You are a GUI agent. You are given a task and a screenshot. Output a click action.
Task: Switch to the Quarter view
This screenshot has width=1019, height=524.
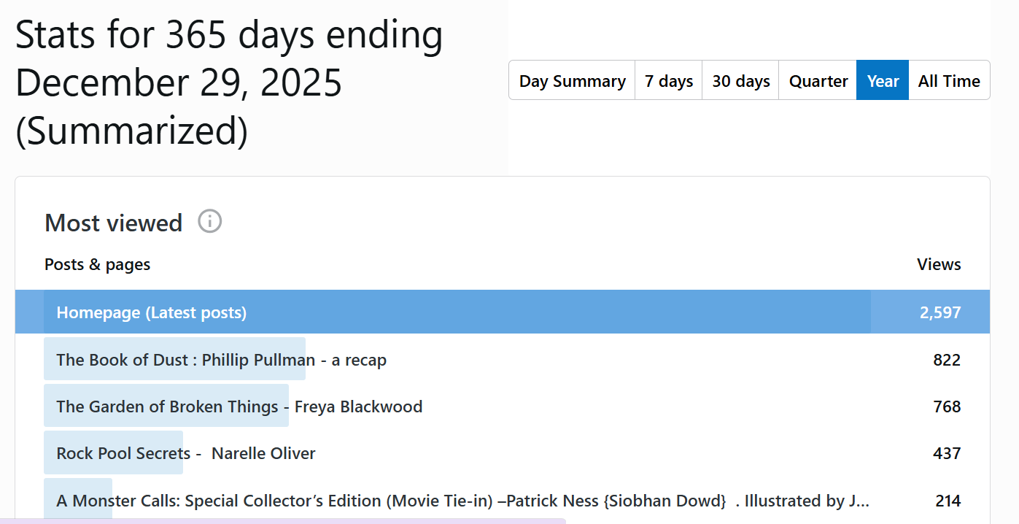click(818, 81)
